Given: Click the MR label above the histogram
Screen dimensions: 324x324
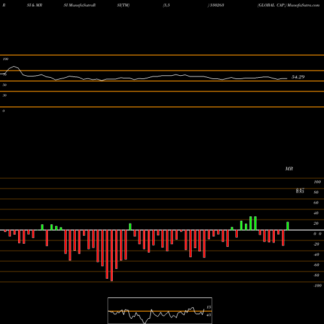Looking at the screenshot, I should [289, 168].
